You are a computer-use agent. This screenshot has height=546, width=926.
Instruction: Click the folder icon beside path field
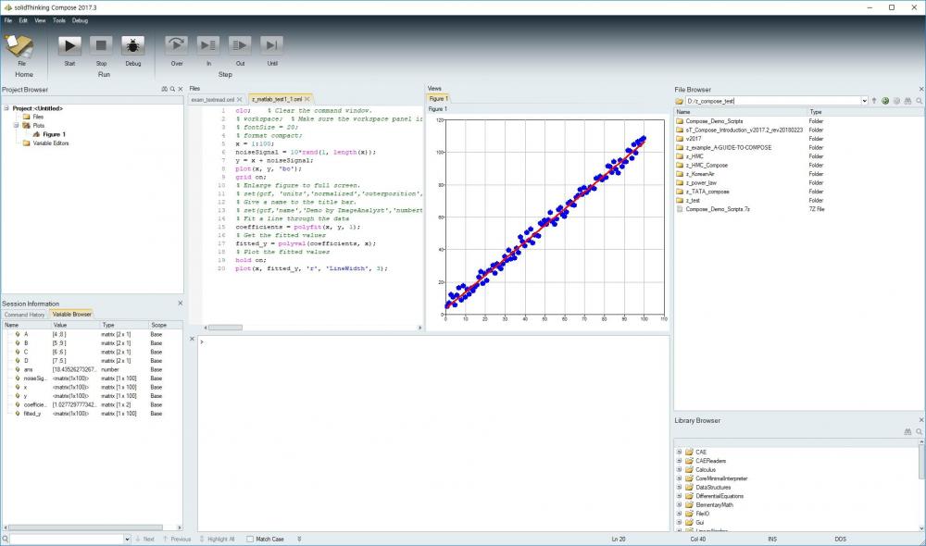[x=679, y=101]
